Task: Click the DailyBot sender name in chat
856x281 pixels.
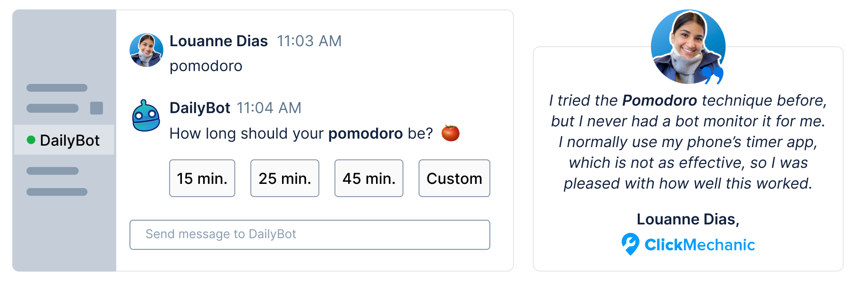Action: pos(200,108)
